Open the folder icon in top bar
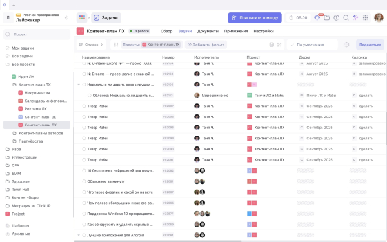This screenshot has height=242, width=387. coord(327,18)
